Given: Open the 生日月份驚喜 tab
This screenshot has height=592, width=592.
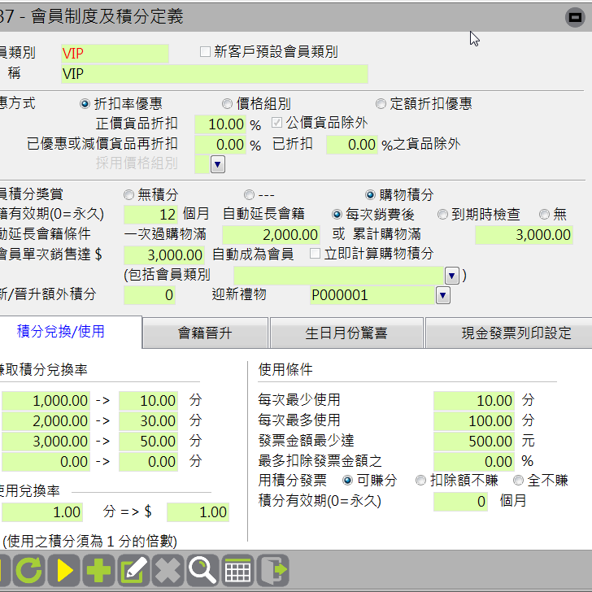Looking at the screenshot, I should 346,333.
